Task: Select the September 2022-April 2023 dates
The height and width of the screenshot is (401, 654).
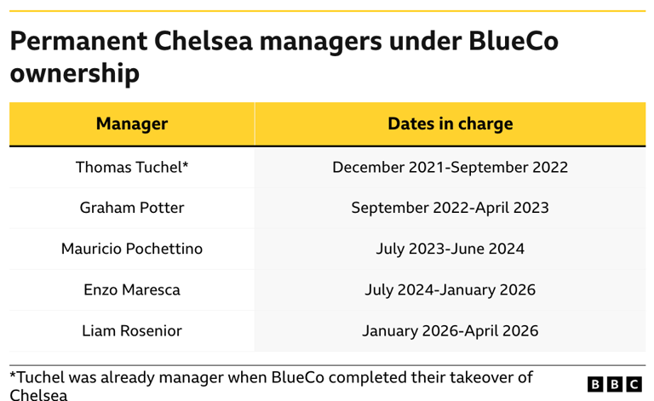Action: (x=450, y=208)
